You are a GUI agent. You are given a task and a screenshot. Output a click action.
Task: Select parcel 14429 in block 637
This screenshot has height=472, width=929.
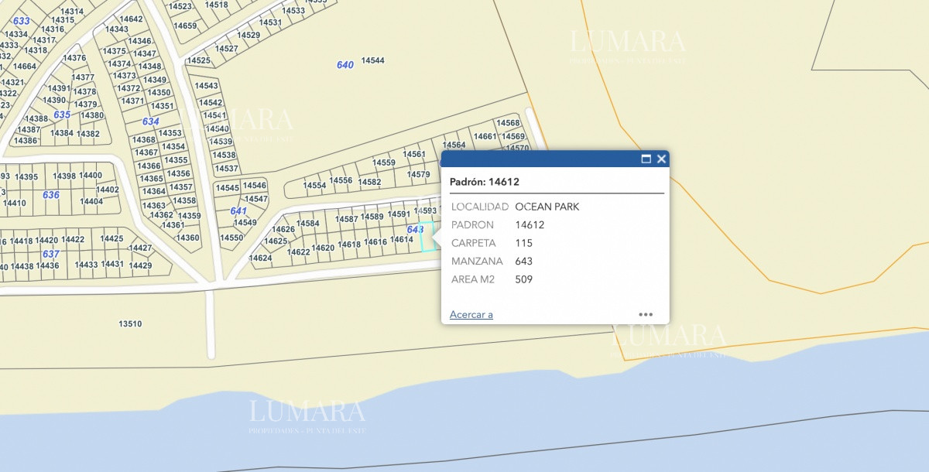tap(140, 265)
